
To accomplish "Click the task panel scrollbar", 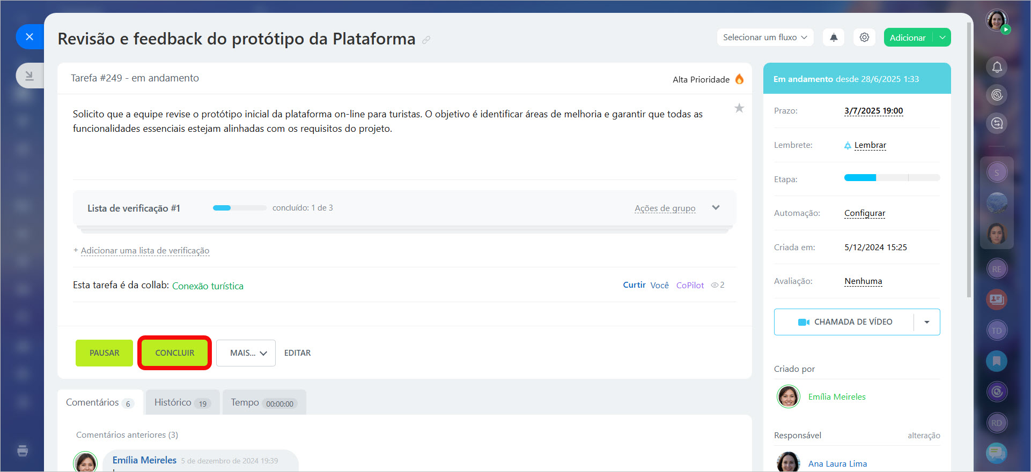I will tap(969, 160).
